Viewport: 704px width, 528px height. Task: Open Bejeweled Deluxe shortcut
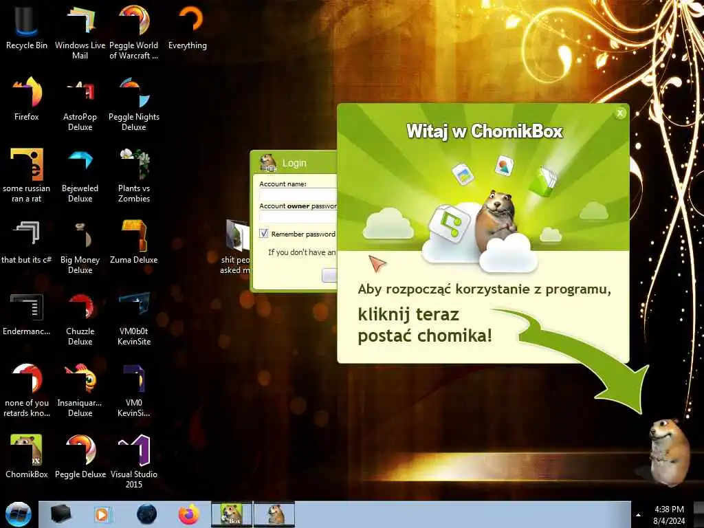click(80, 175)
